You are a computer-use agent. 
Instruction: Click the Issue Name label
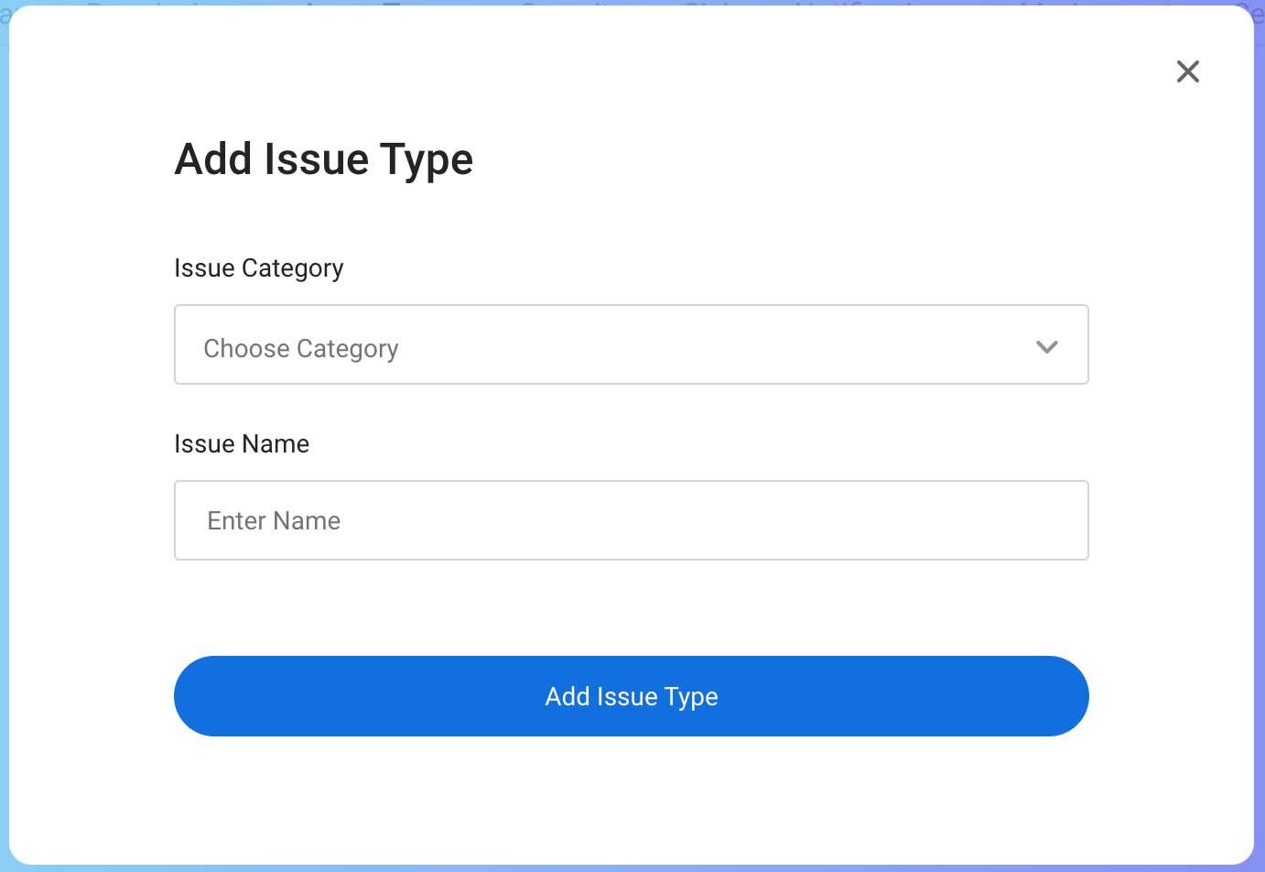click(x=242, y=444)
